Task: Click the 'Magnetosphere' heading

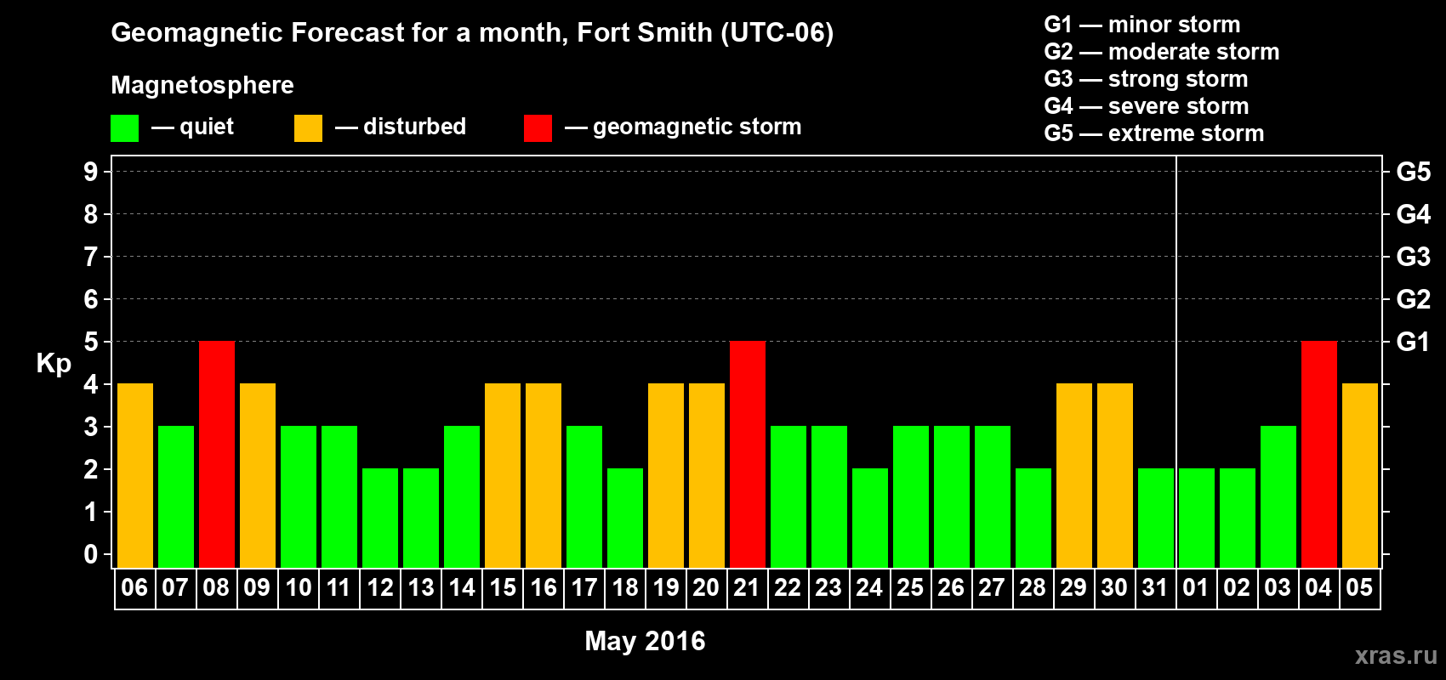Action: click(202, 85)
